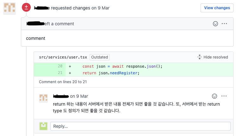Click the green avatar beside the Reply box
The height and width of the screenshot is (136, 250).
tap(43, 126)
